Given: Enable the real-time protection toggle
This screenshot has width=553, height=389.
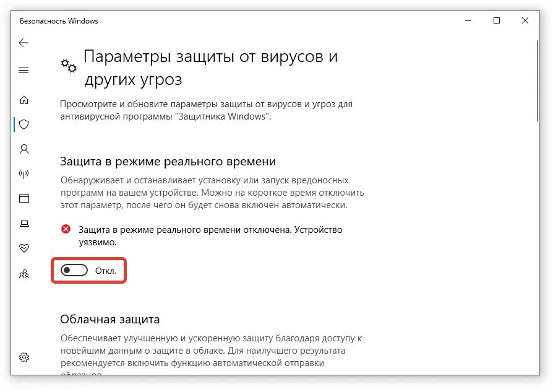Looking at the screenshot, I should 74,271.
